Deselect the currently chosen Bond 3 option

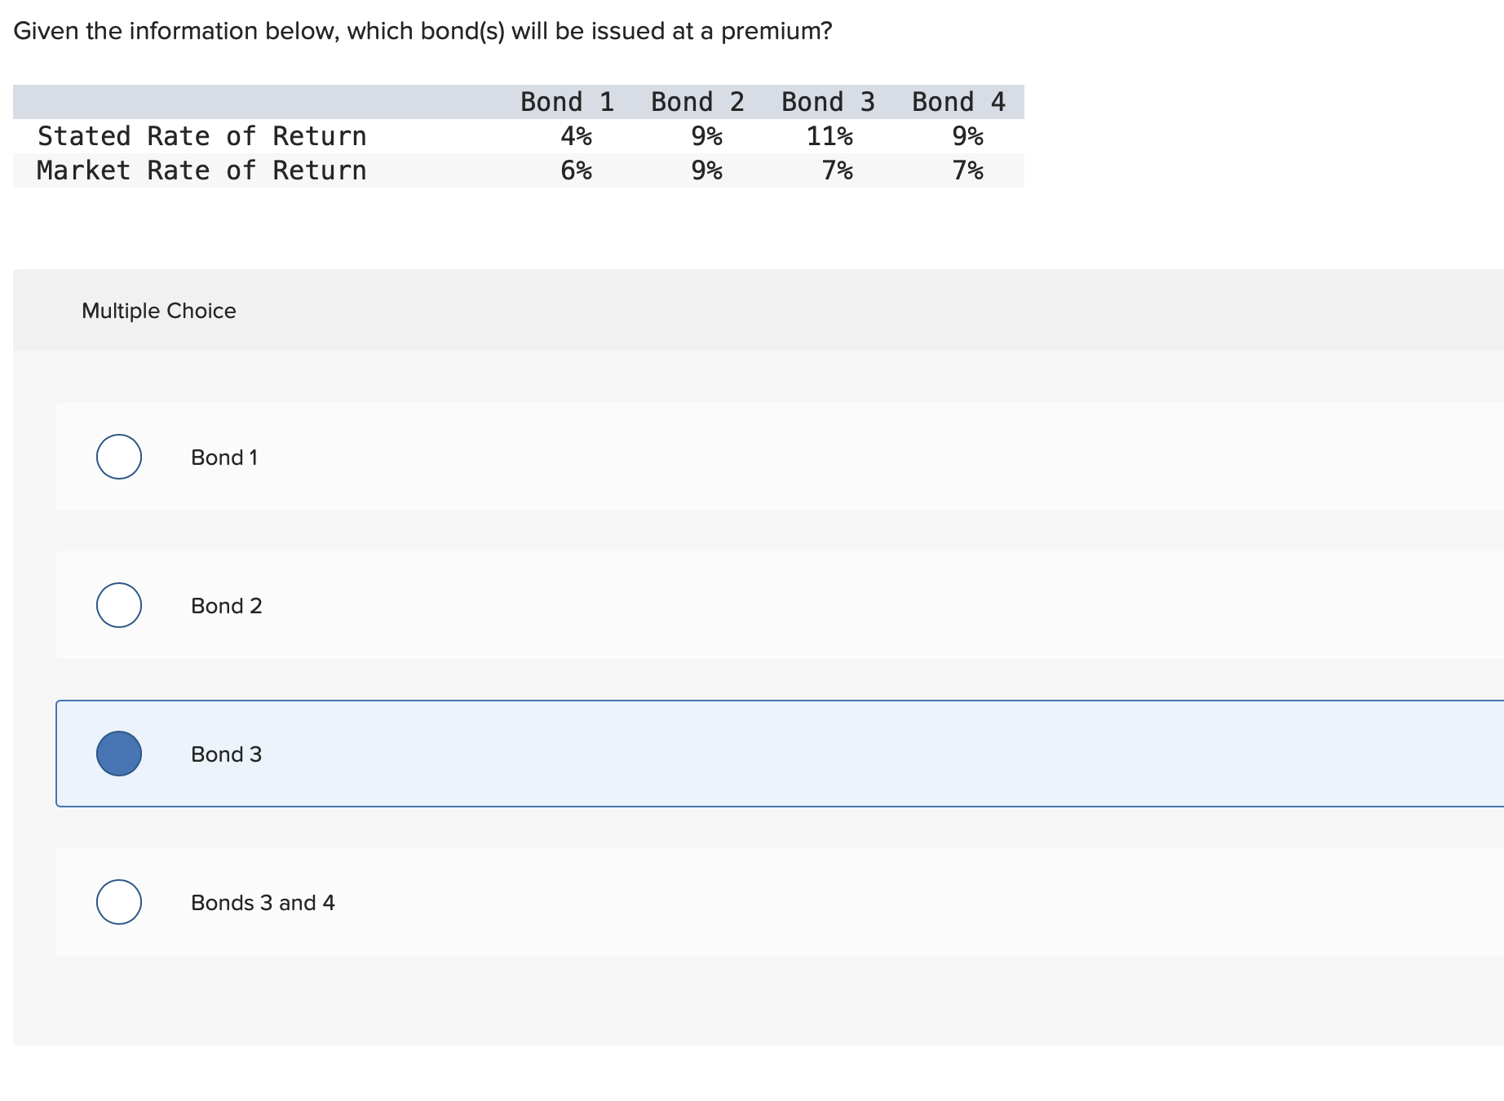118,754
